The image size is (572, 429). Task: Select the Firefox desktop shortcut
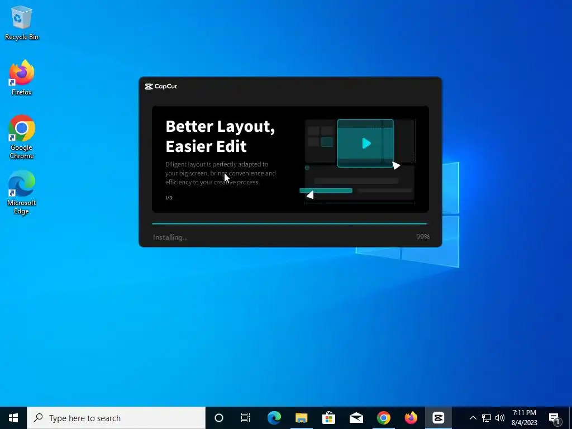[x=22, y=78]
